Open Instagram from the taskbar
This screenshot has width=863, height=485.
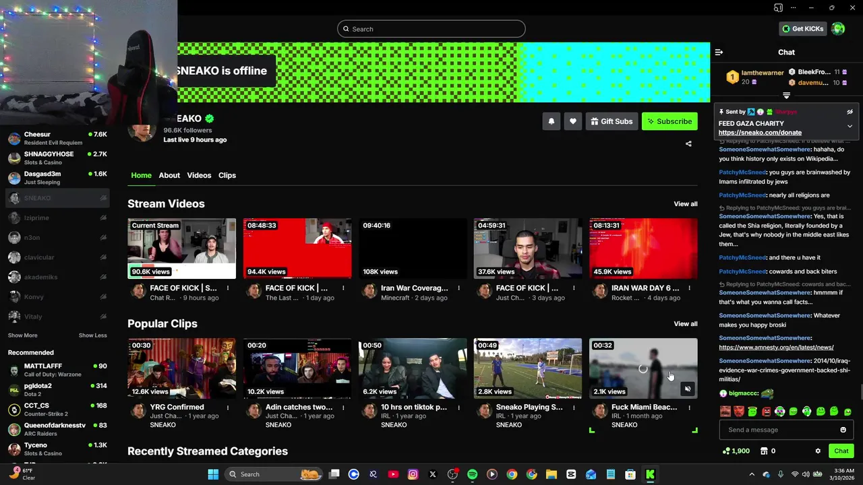coord(413,474)
